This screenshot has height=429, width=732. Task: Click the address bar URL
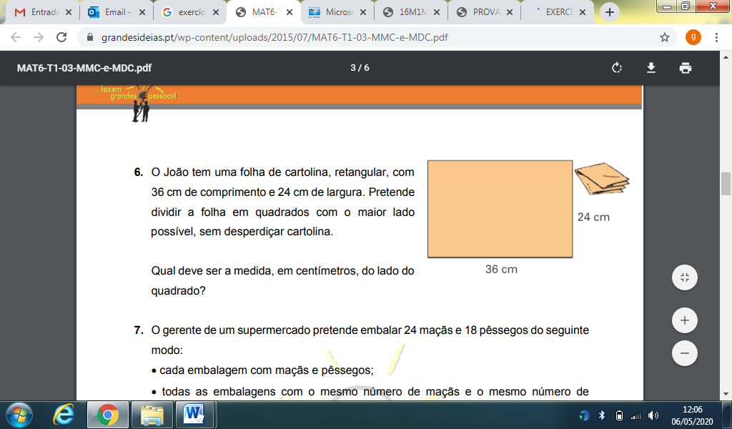tap(274, 37)
